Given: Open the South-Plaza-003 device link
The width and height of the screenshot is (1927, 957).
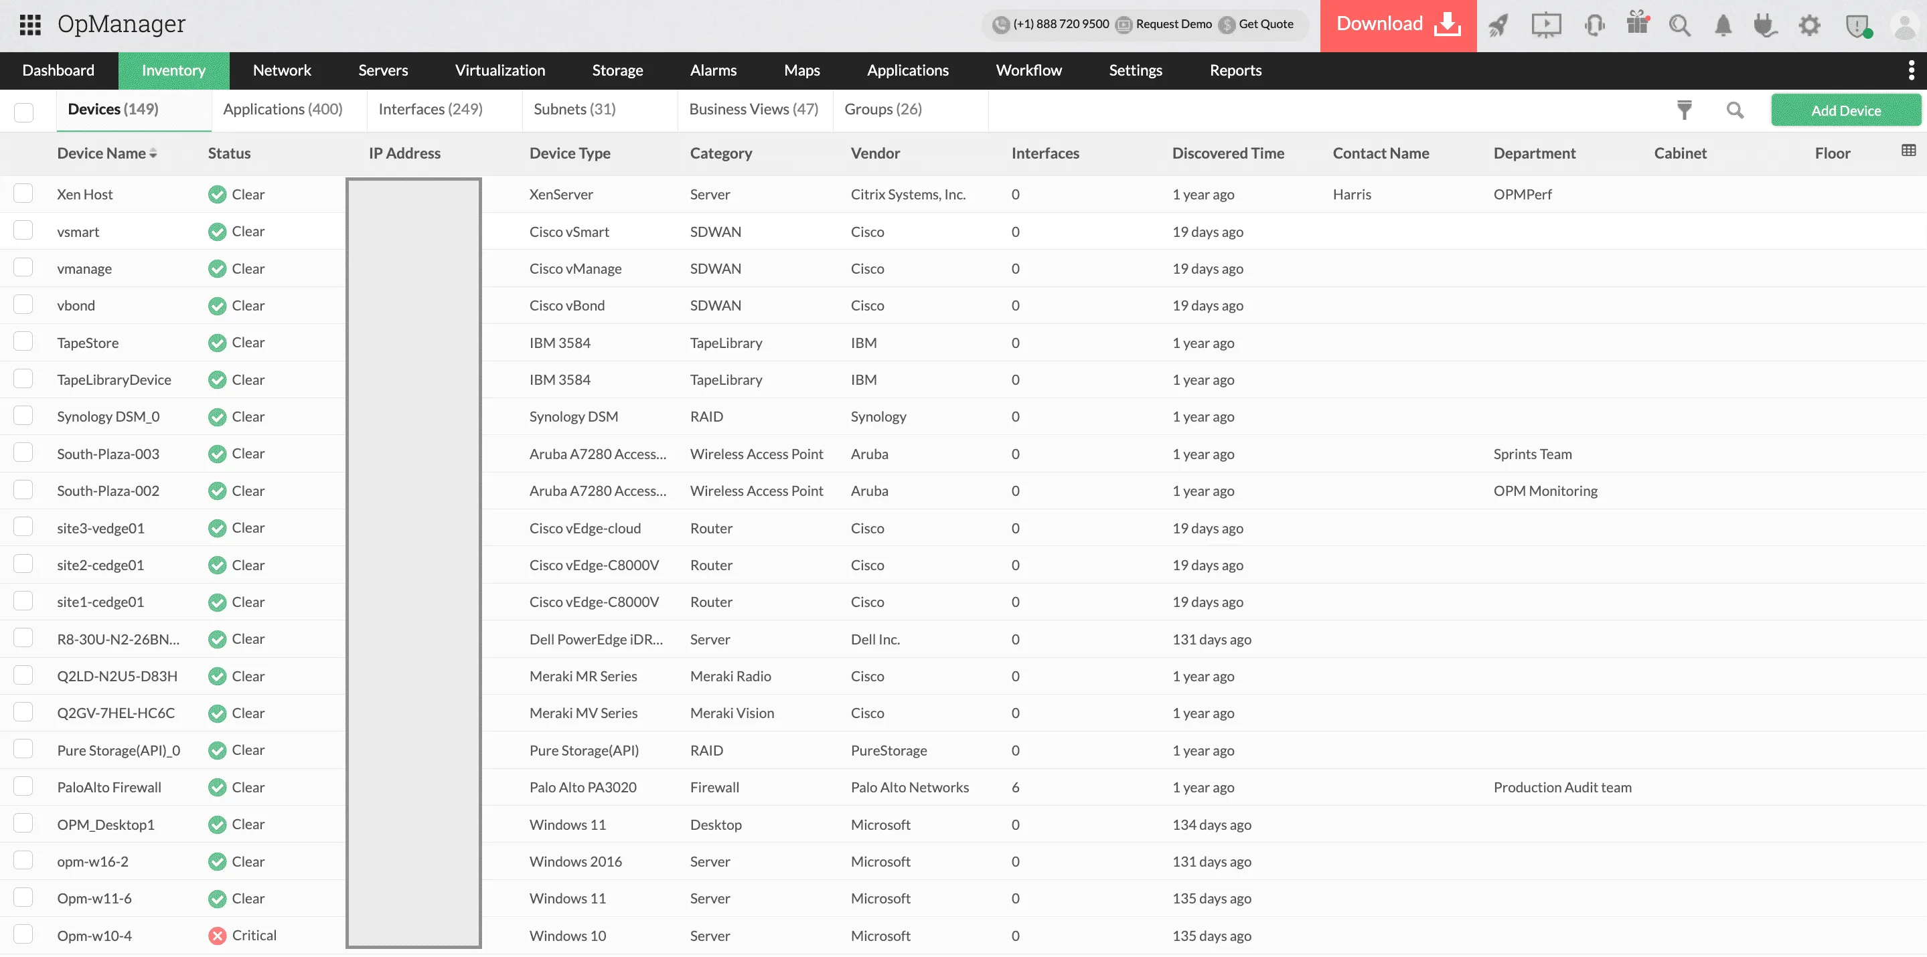Looking at the screenshot, I should pos(108,454).
